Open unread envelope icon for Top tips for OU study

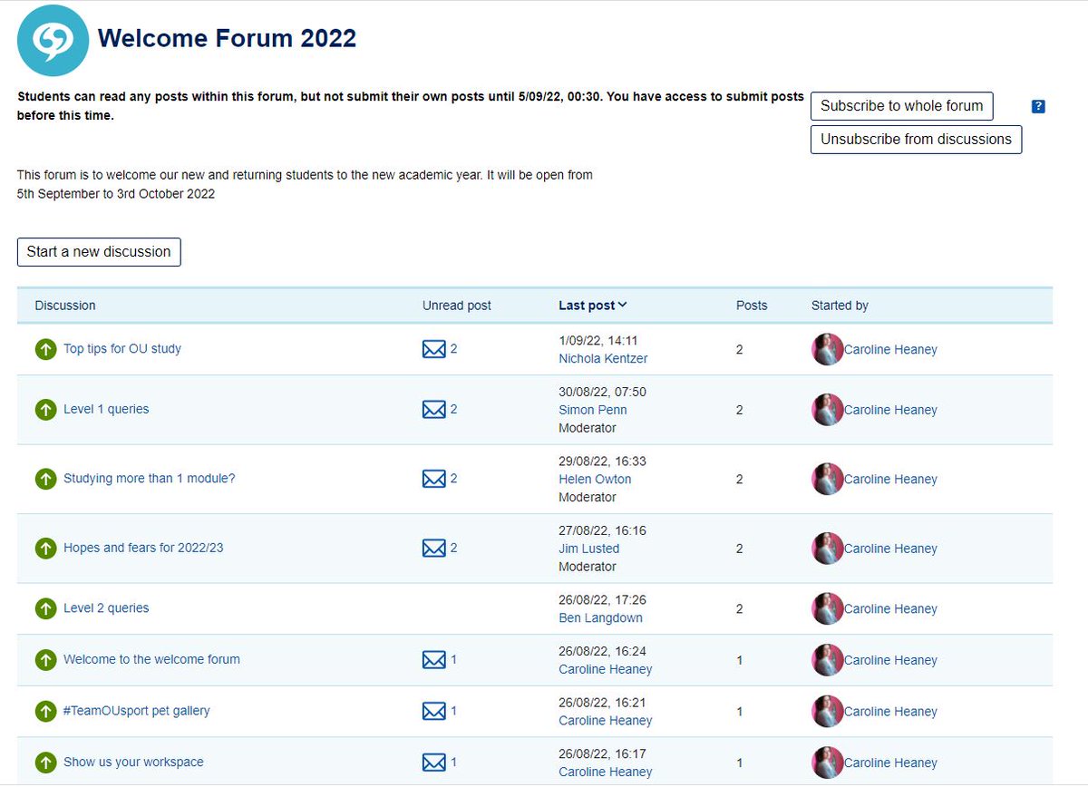coord(434,349)
